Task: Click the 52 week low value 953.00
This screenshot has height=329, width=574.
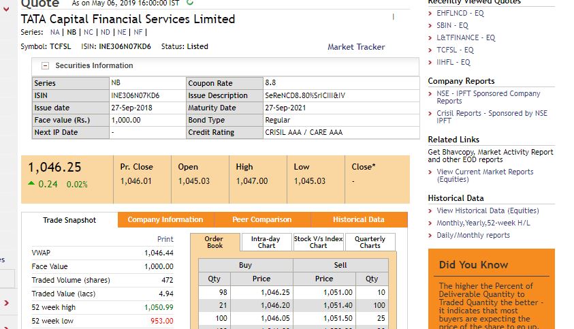Action: click(162, 321)
